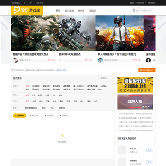Image resolution: width=166 pixels, height=166 pixels.
Task: Open 网易首页 link in the top bar
Action: [152, 3]
